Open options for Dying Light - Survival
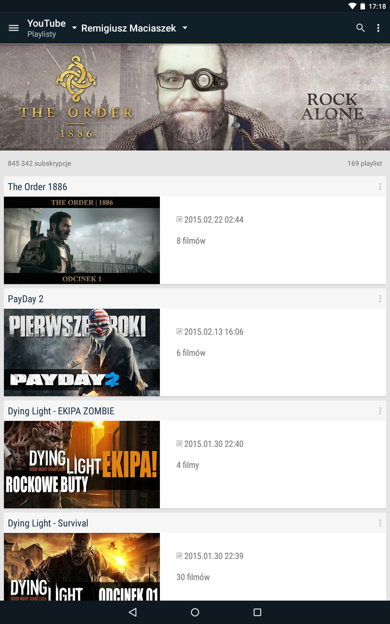The width and height of the screenshot is (390, 624). (380, 523)
